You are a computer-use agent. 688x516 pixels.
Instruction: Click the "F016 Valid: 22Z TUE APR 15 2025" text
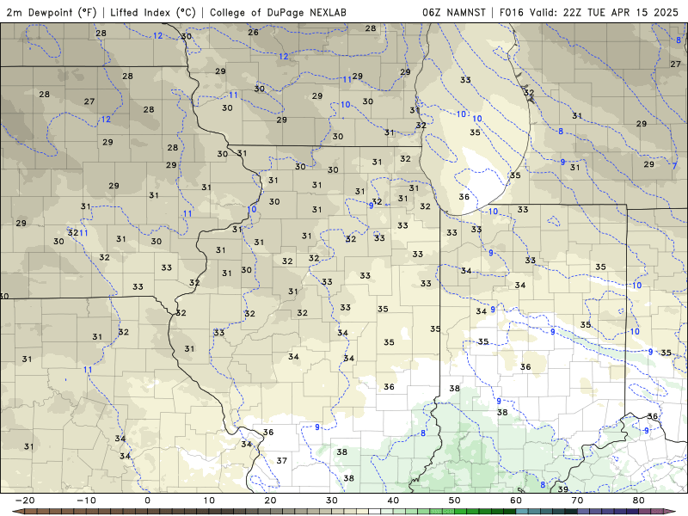click(589, 12)
